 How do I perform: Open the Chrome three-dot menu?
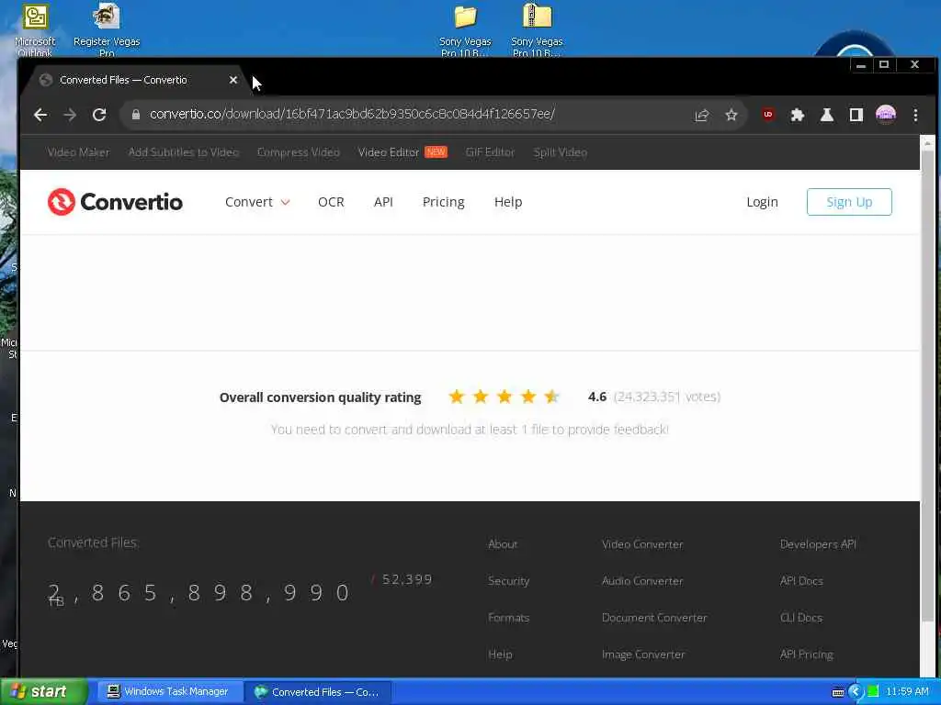tap(915, 115)
